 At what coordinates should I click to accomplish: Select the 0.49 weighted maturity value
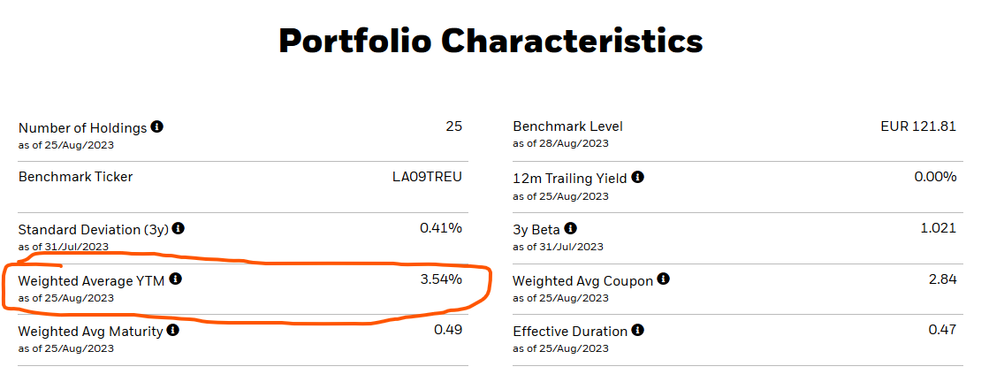point(448,330)
